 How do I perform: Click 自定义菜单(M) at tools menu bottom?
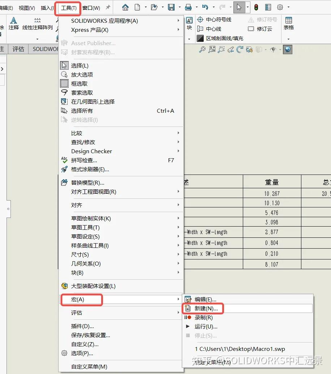(x=121, y=367)
